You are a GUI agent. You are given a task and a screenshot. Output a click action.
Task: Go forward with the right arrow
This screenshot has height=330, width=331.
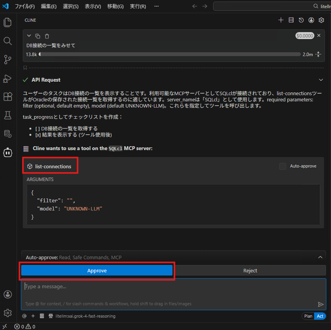(x=205, y=6)
